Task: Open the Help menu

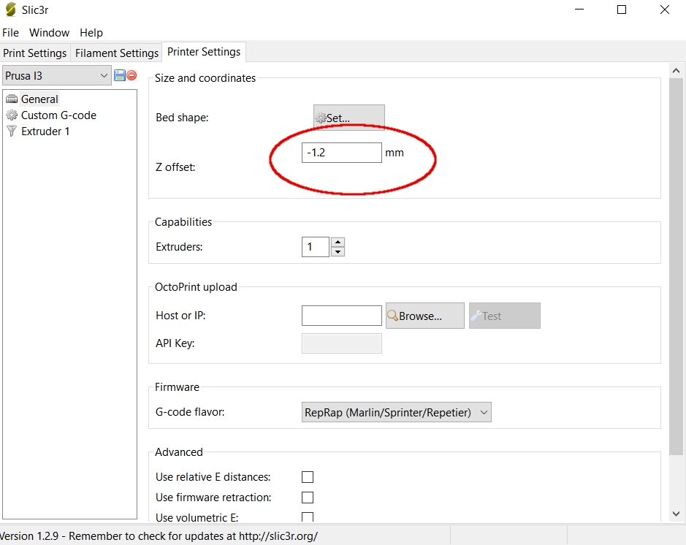Action: [91, 33]
